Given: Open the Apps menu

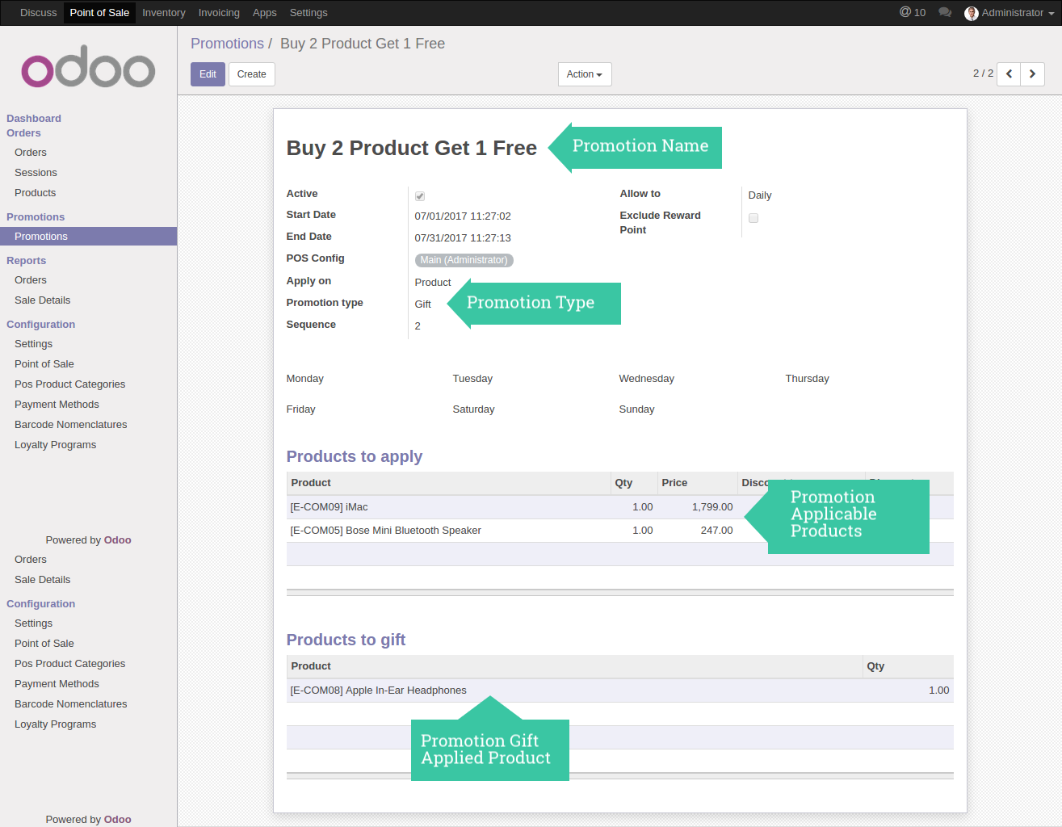Looking at the screenshot, I should 265,13.
